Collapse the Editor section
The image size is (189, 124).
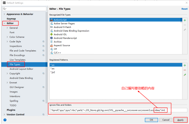(x=4, y=23)
